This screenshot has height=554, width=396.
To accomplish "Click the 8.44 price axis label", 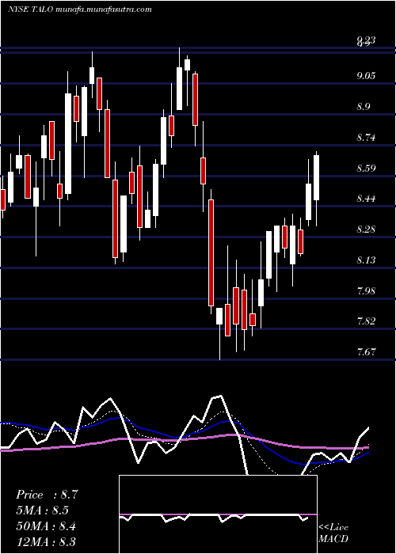I will (x=366, y=199).
